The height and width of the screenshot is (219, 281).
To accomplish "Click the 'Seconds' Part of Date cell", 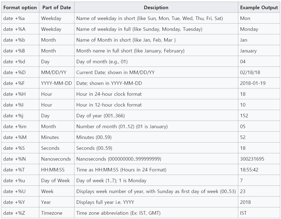I will tap(57, 148).
